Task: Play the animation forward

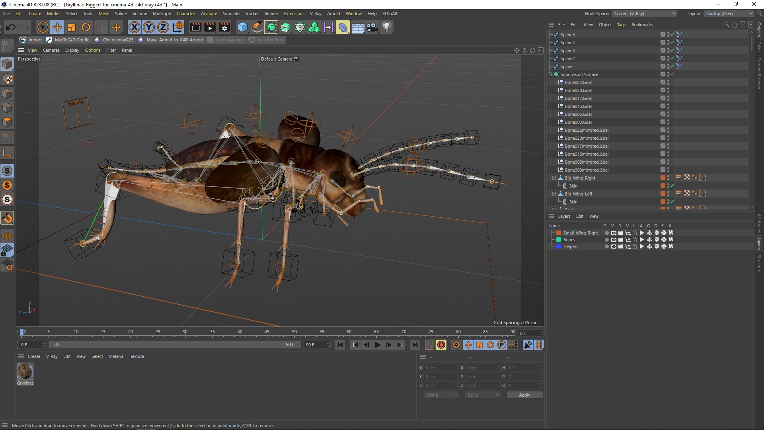Action: (x=378, y=345)
